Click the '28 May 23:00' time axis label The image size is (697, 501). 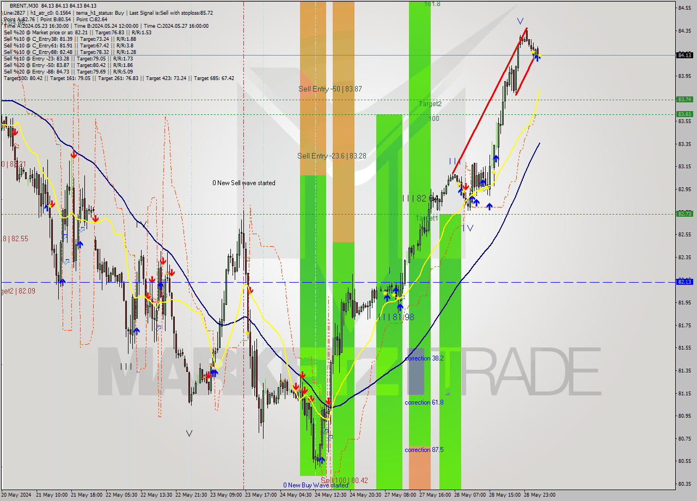pyautogui.click(x=541, y=495)
